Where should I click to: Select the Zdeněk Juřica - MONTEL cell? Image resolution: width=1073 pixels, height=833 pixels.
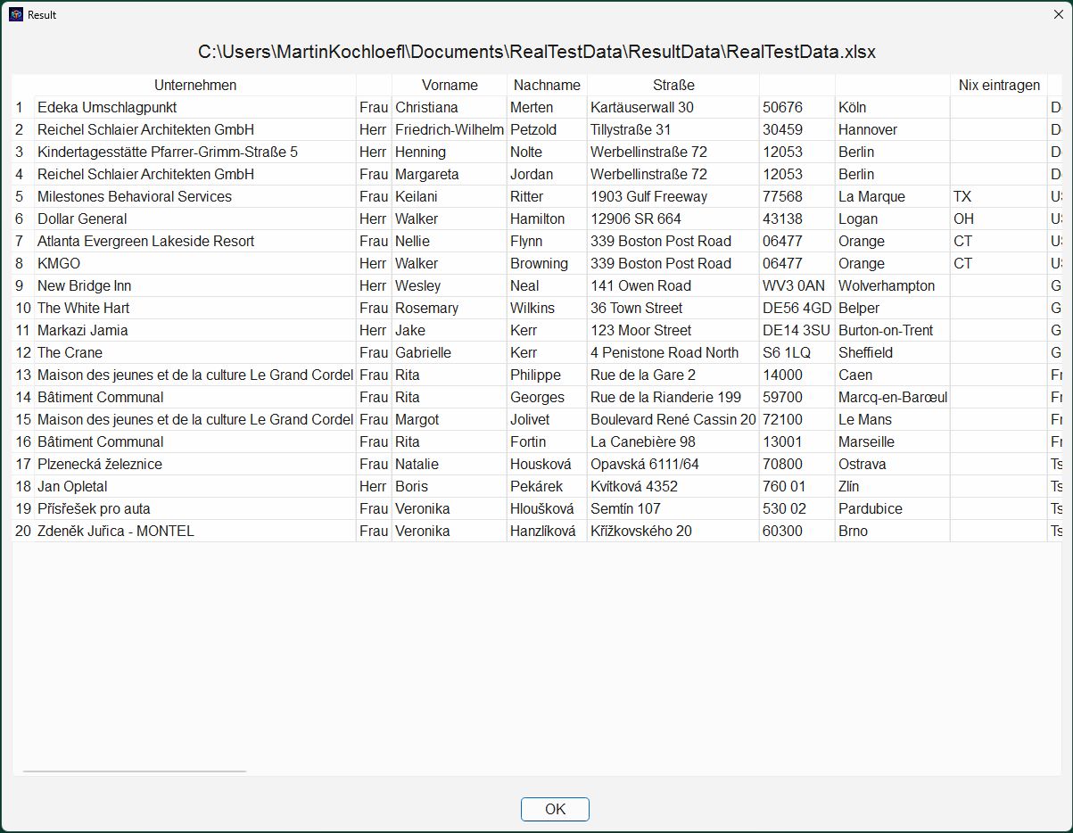[195, 531]
